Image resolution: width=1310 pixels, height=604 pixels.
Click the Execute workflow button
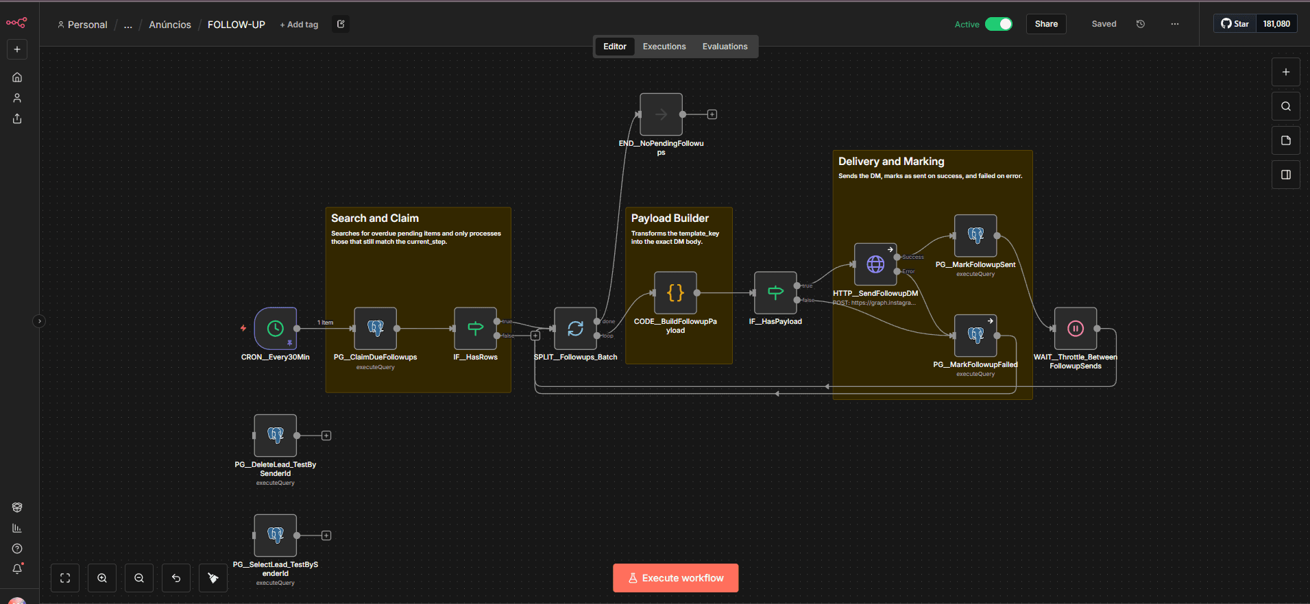675,578
